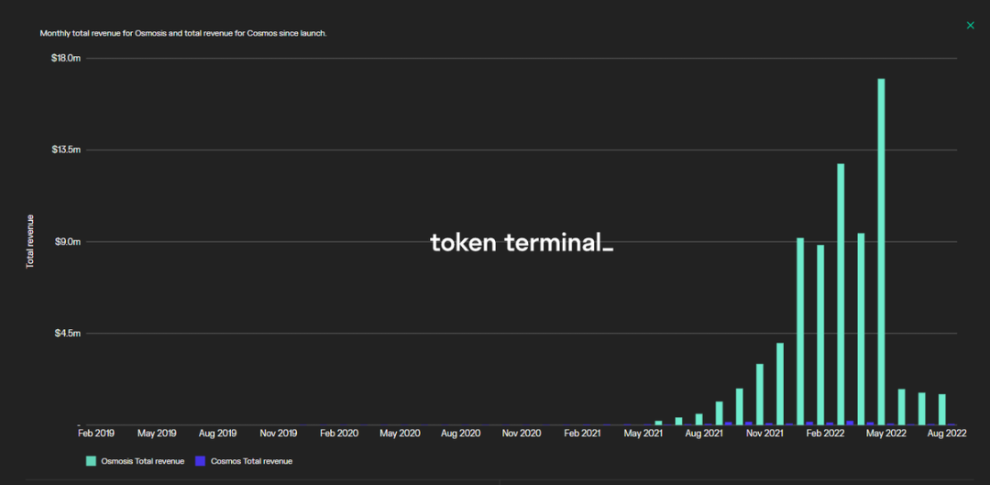
Task: Click the Feb 2020 x-axis label
Action: (x=339, y=434)
